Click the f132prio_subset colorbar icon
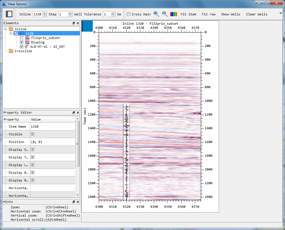Screen dimensions: 285x230 (27, 38)
